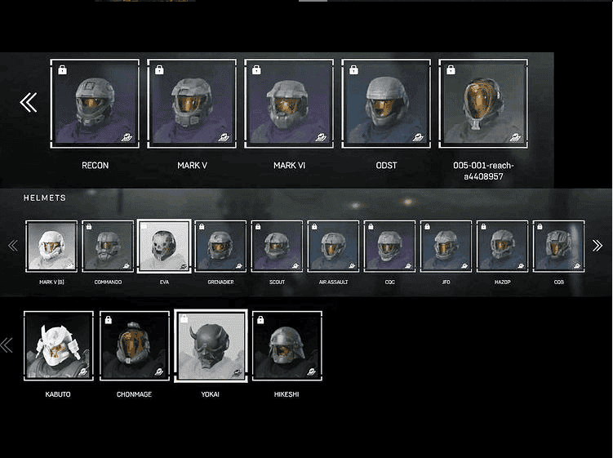Click the ODST label text
Image resolution: width=613 pixels, height=458 pixels.
click(x=386, y=166)
